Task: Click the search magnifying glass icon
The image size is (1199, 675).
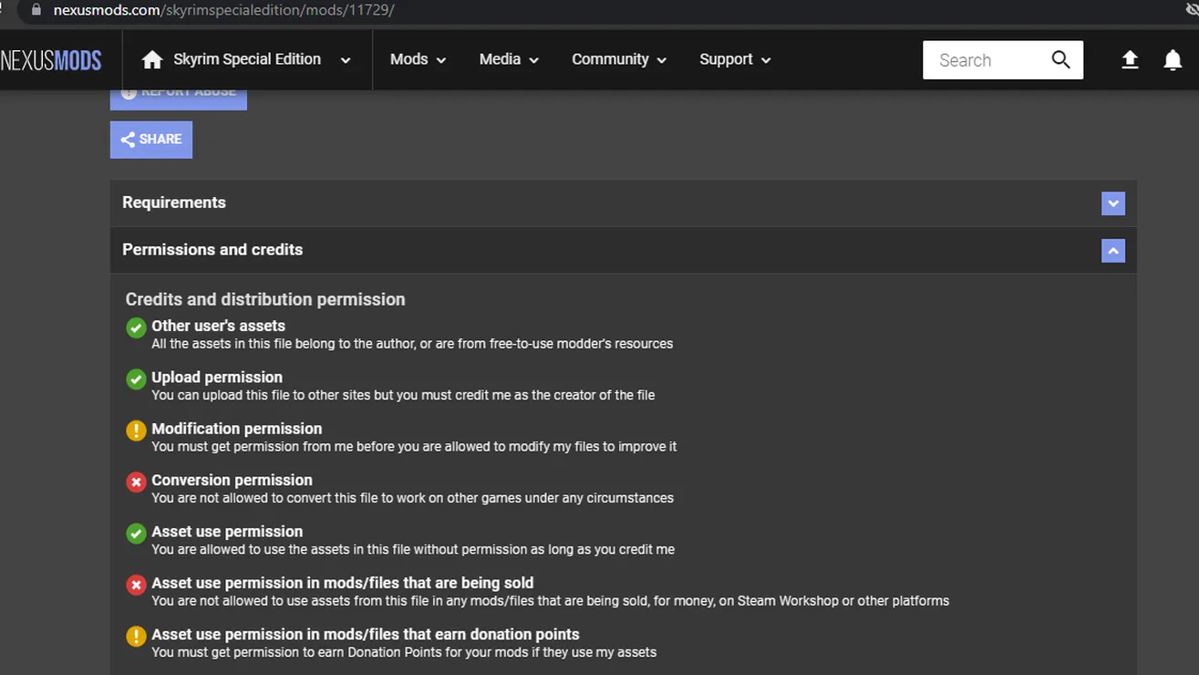Action: coord(1060,59)
